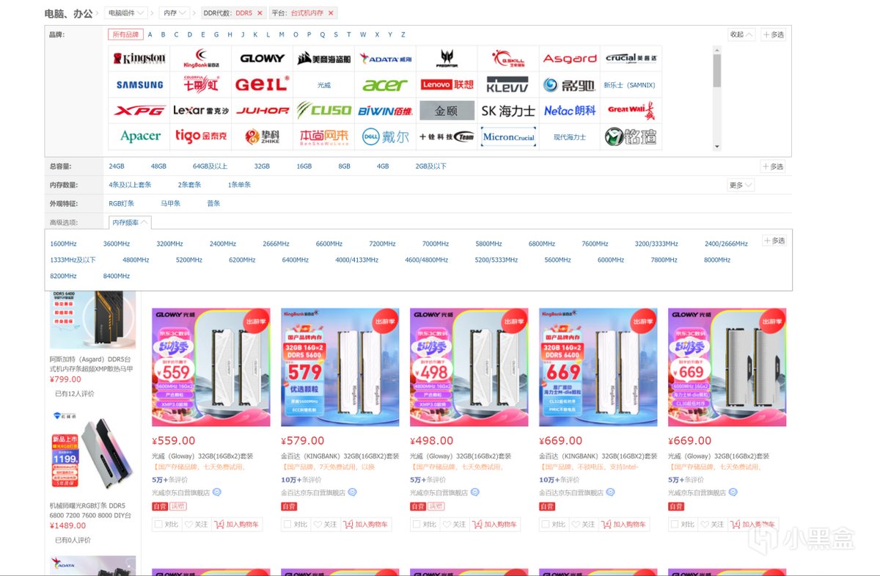Collapse the 内存频率 advanced option
This screenshot has height=576, width=880.
tap(130, 222)
